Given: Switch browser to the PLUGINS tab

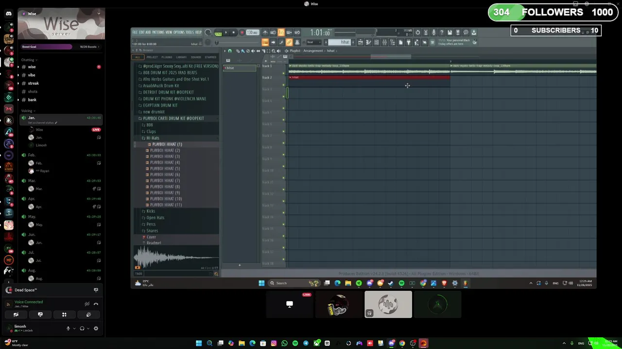Looking at the screenshot, I should pos(167,57).
